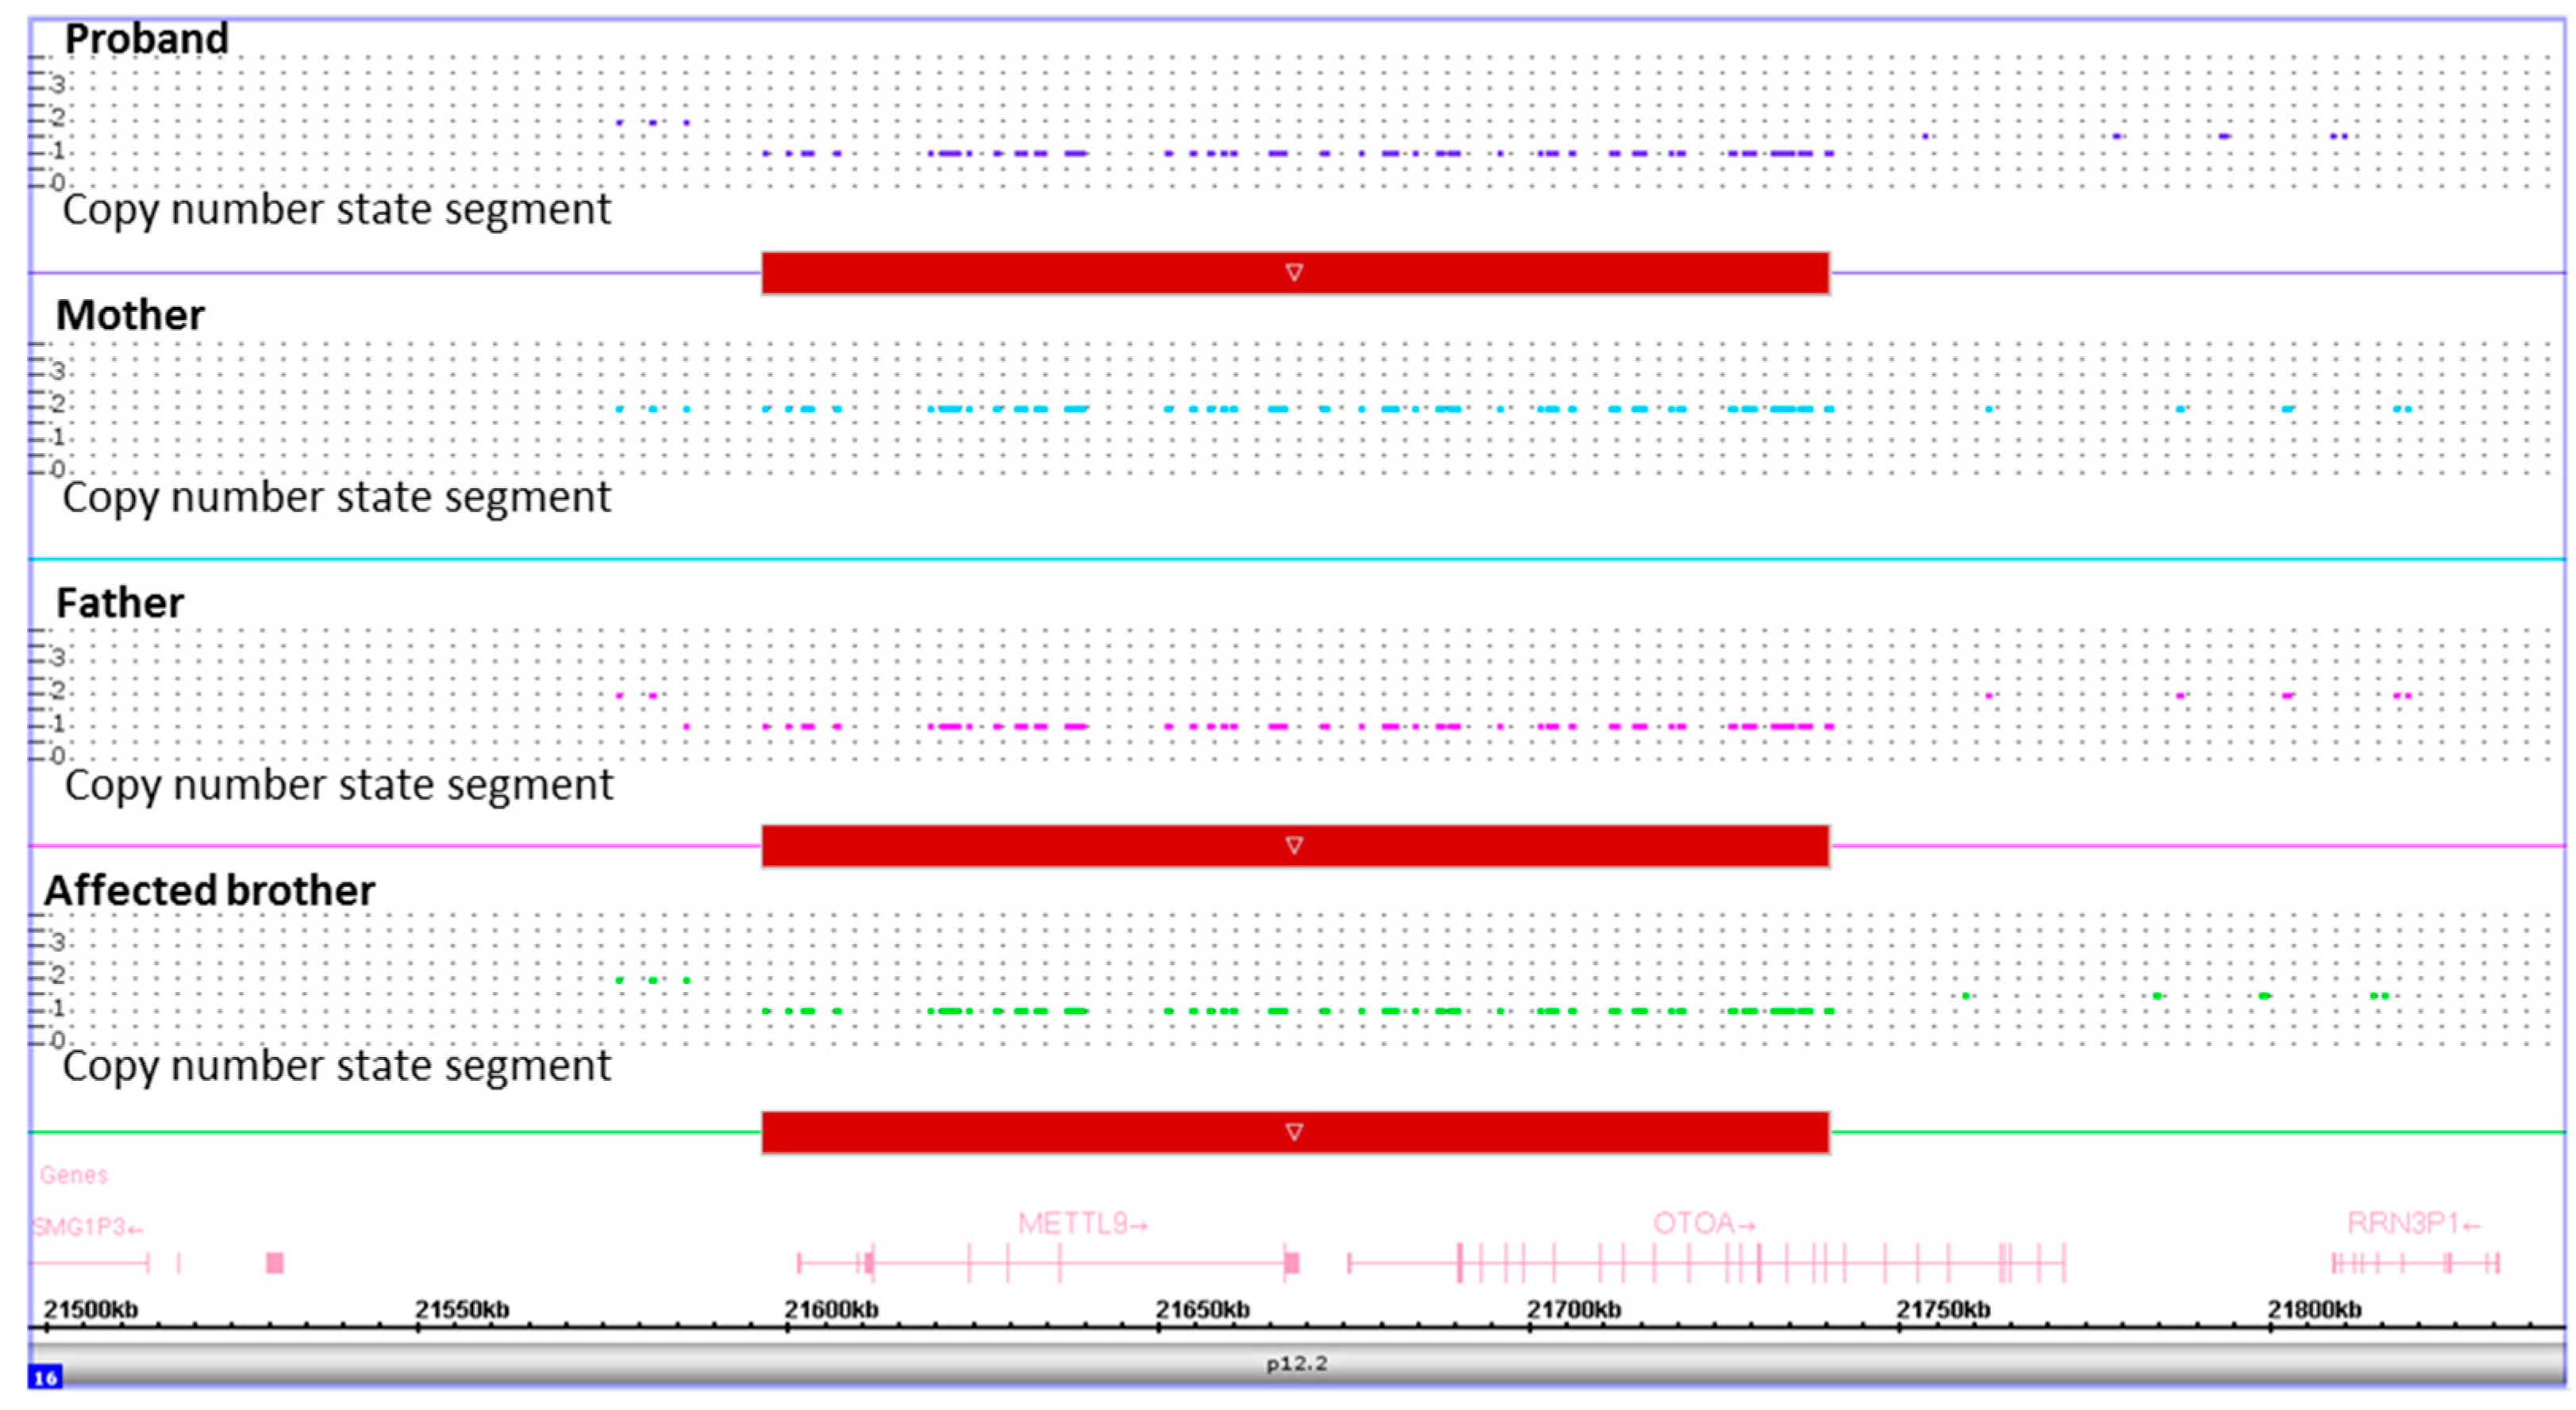Screen dimensions: 2576x1410
Task: Click the 21500kb label on the coordinate axis
Action: click(x=91, y=1309)
